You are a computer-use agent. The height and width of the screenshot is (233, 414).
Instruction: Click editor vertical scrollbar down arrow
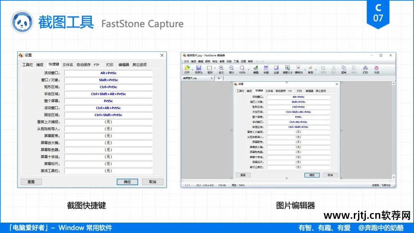click(393, 177)
